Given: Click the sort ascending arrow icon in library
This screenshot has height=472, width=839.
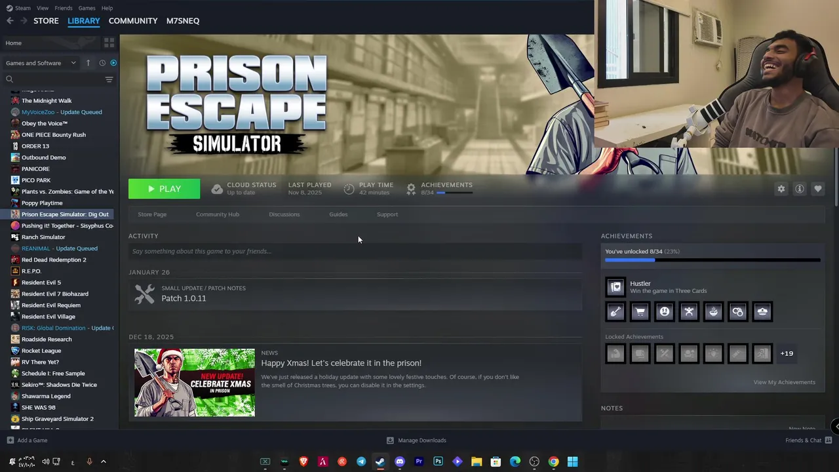Looking at the screenshot, I should [88, 63].
